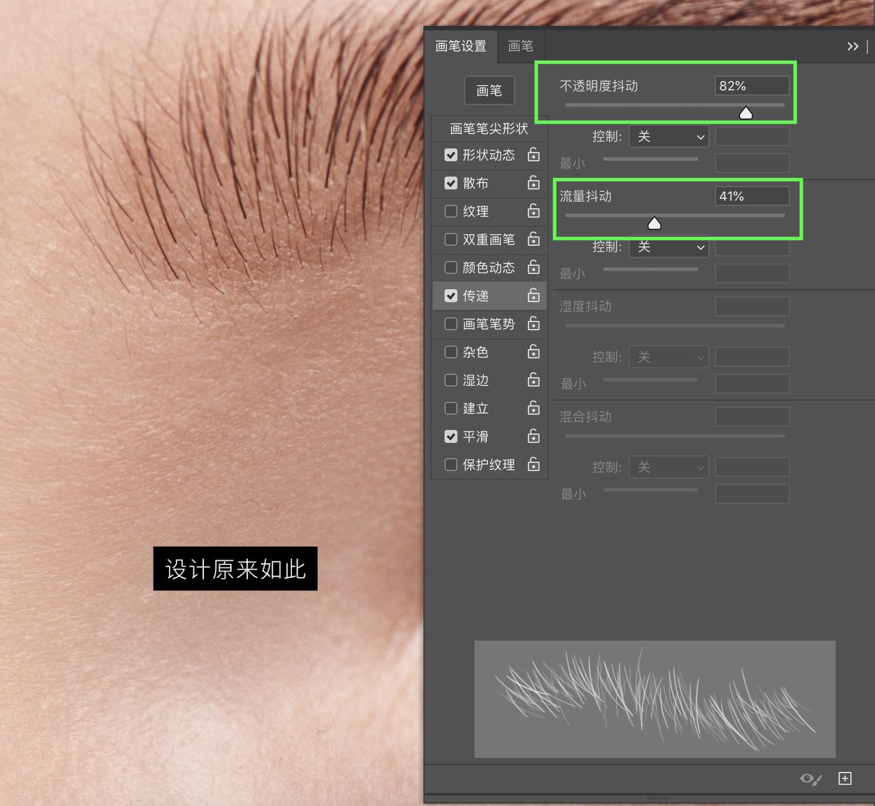Disable the 散布 checkbox
875x806 pixels.
coord(450,183)
